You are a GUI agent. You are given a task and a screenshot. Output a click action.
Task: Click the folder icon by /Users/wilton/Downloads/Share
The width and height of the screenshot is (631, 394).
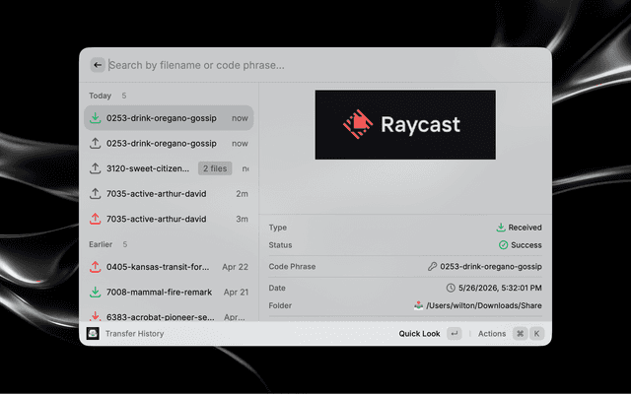point(418,305)
